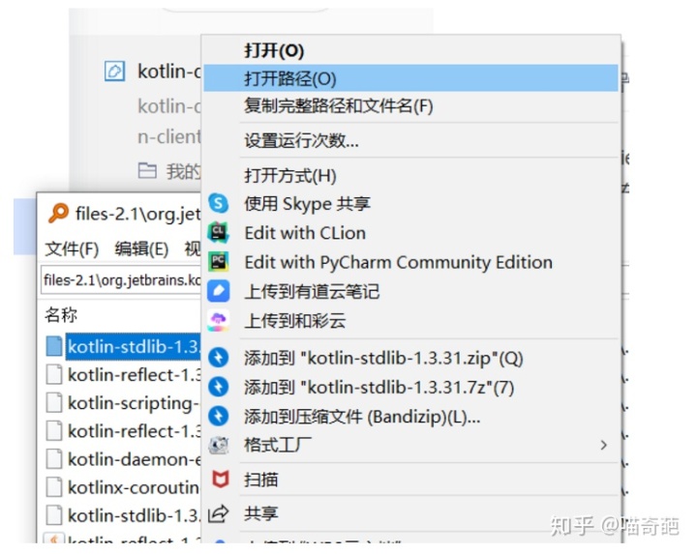This screenshot has width=697, height=554.
Task: Select 添加到 "kotlin-stdlib-1.3.31.zip"(Q)
Action: point(410,358)
